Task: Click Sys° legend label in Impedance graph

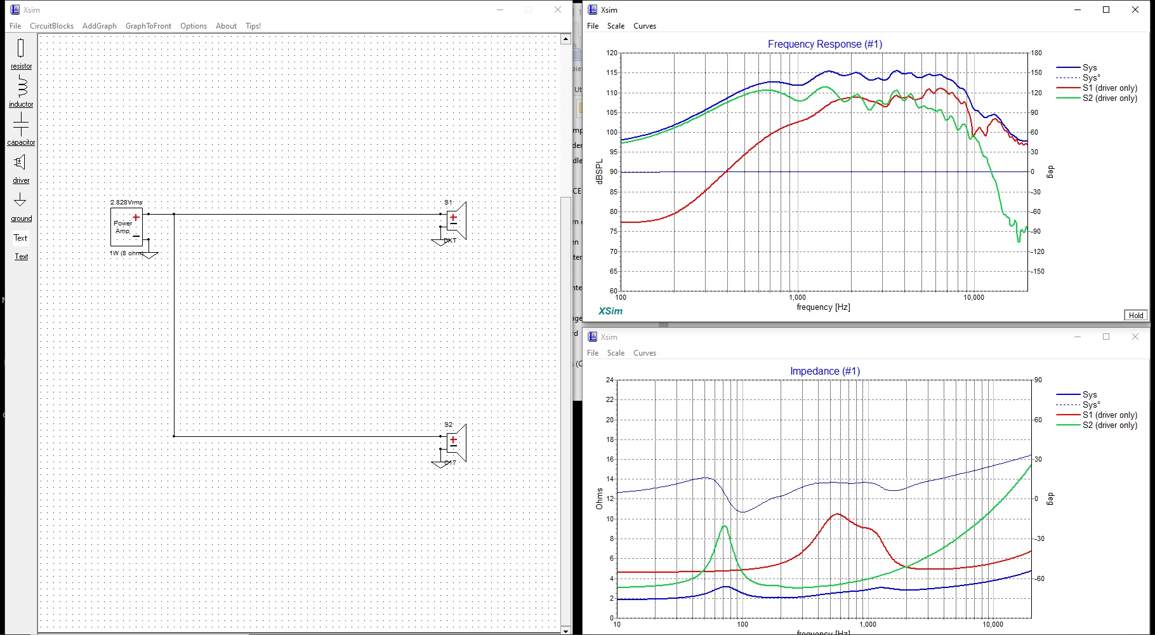Action: coord(1092,404)
